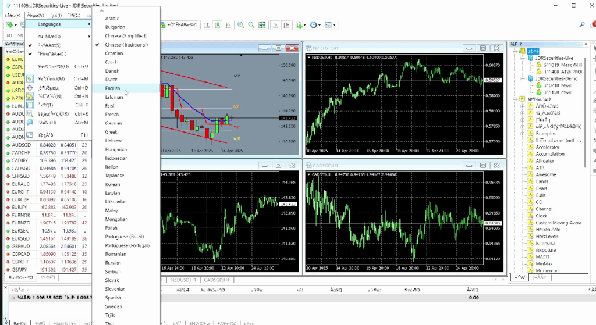Screen dimensions: 596x325
Task: Click the CADSGD,H1 chart window title
Action: pos(325,166)
